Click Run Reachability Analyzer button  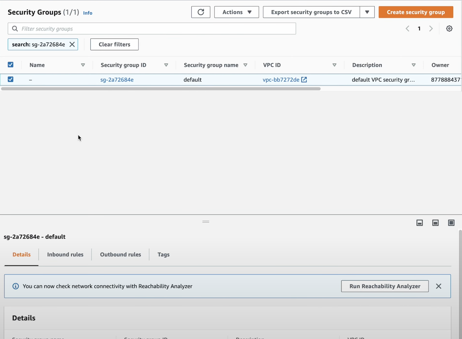385,286
